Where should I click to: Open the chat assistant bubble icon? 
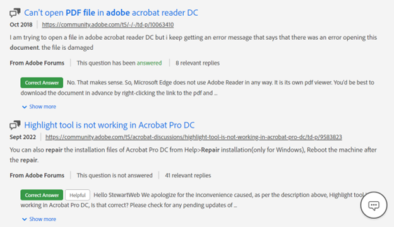(374, 205)
